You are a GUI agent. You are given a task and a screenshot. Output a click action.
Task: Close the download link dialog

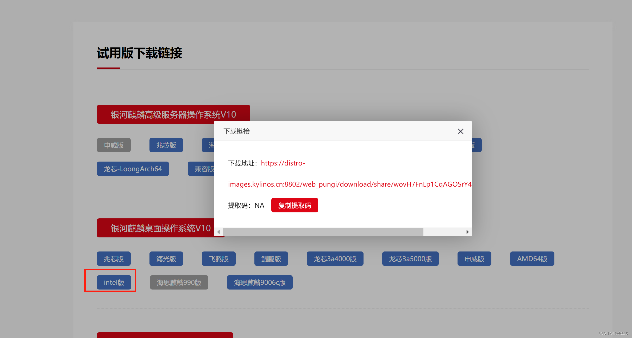(460, 131)
